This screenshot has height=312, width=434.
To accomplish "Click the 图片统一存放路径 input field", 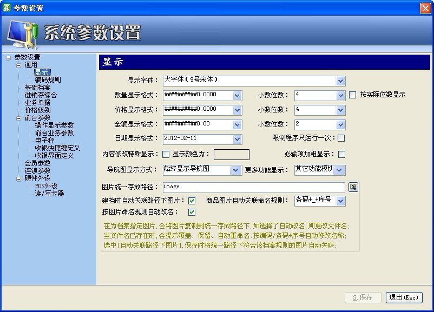I will (x=254, y=187).
